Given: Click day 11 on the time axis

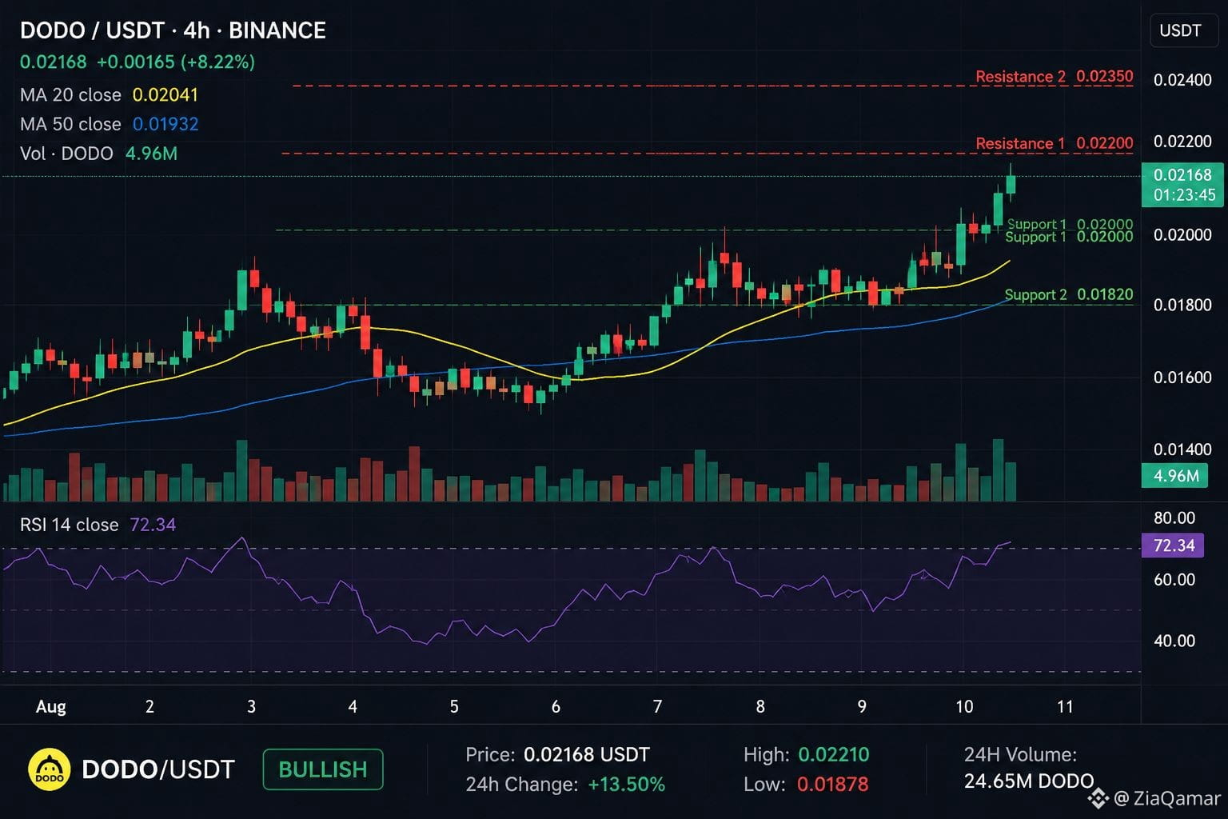Looking at the screenshot, I should coord(1065,707).
